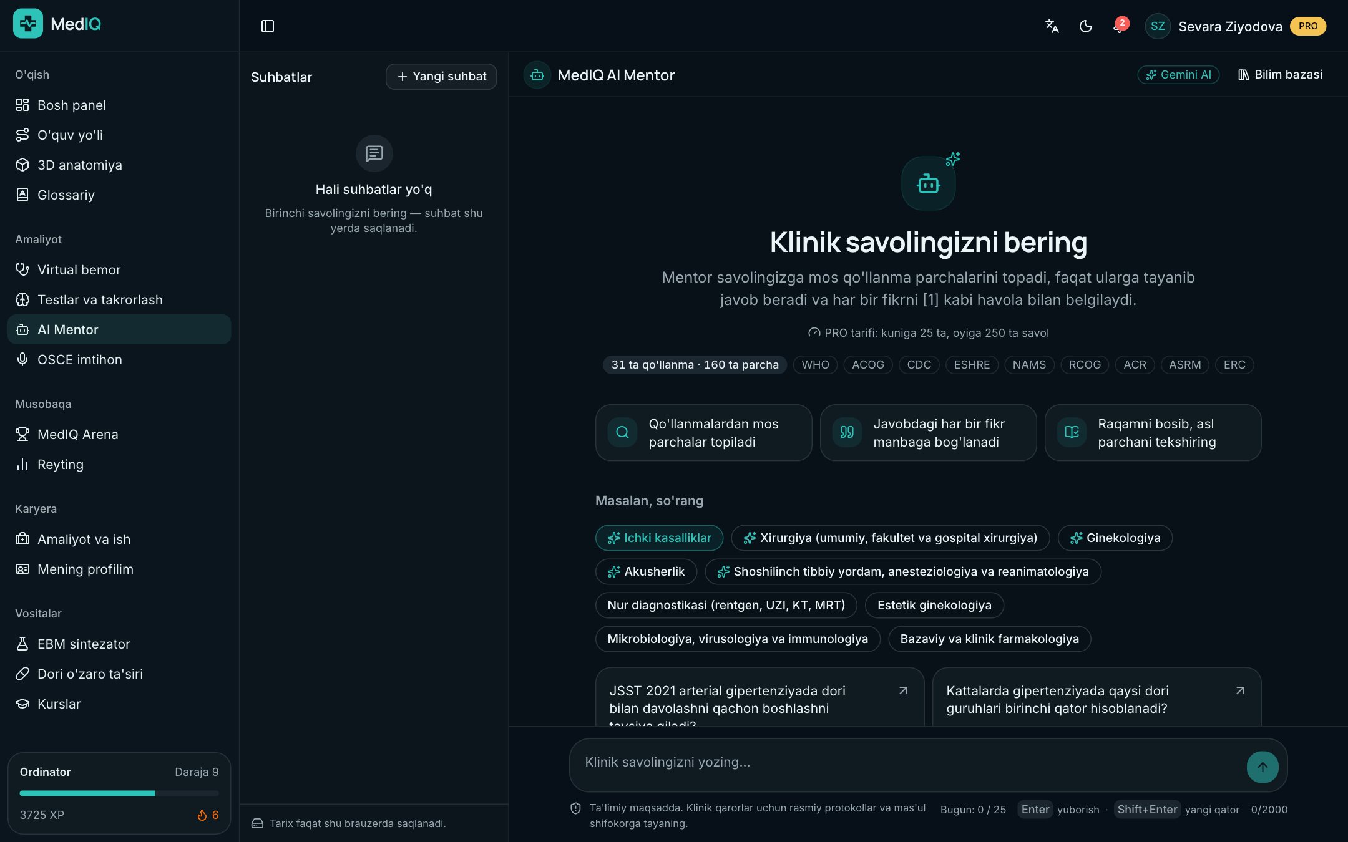Screen dimensions: 1348x842
Task: Select Xirurgiya topic chip
Action: 890,538
